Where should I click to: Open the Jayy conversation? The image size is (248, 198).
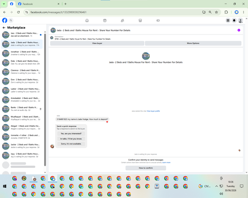22,155
